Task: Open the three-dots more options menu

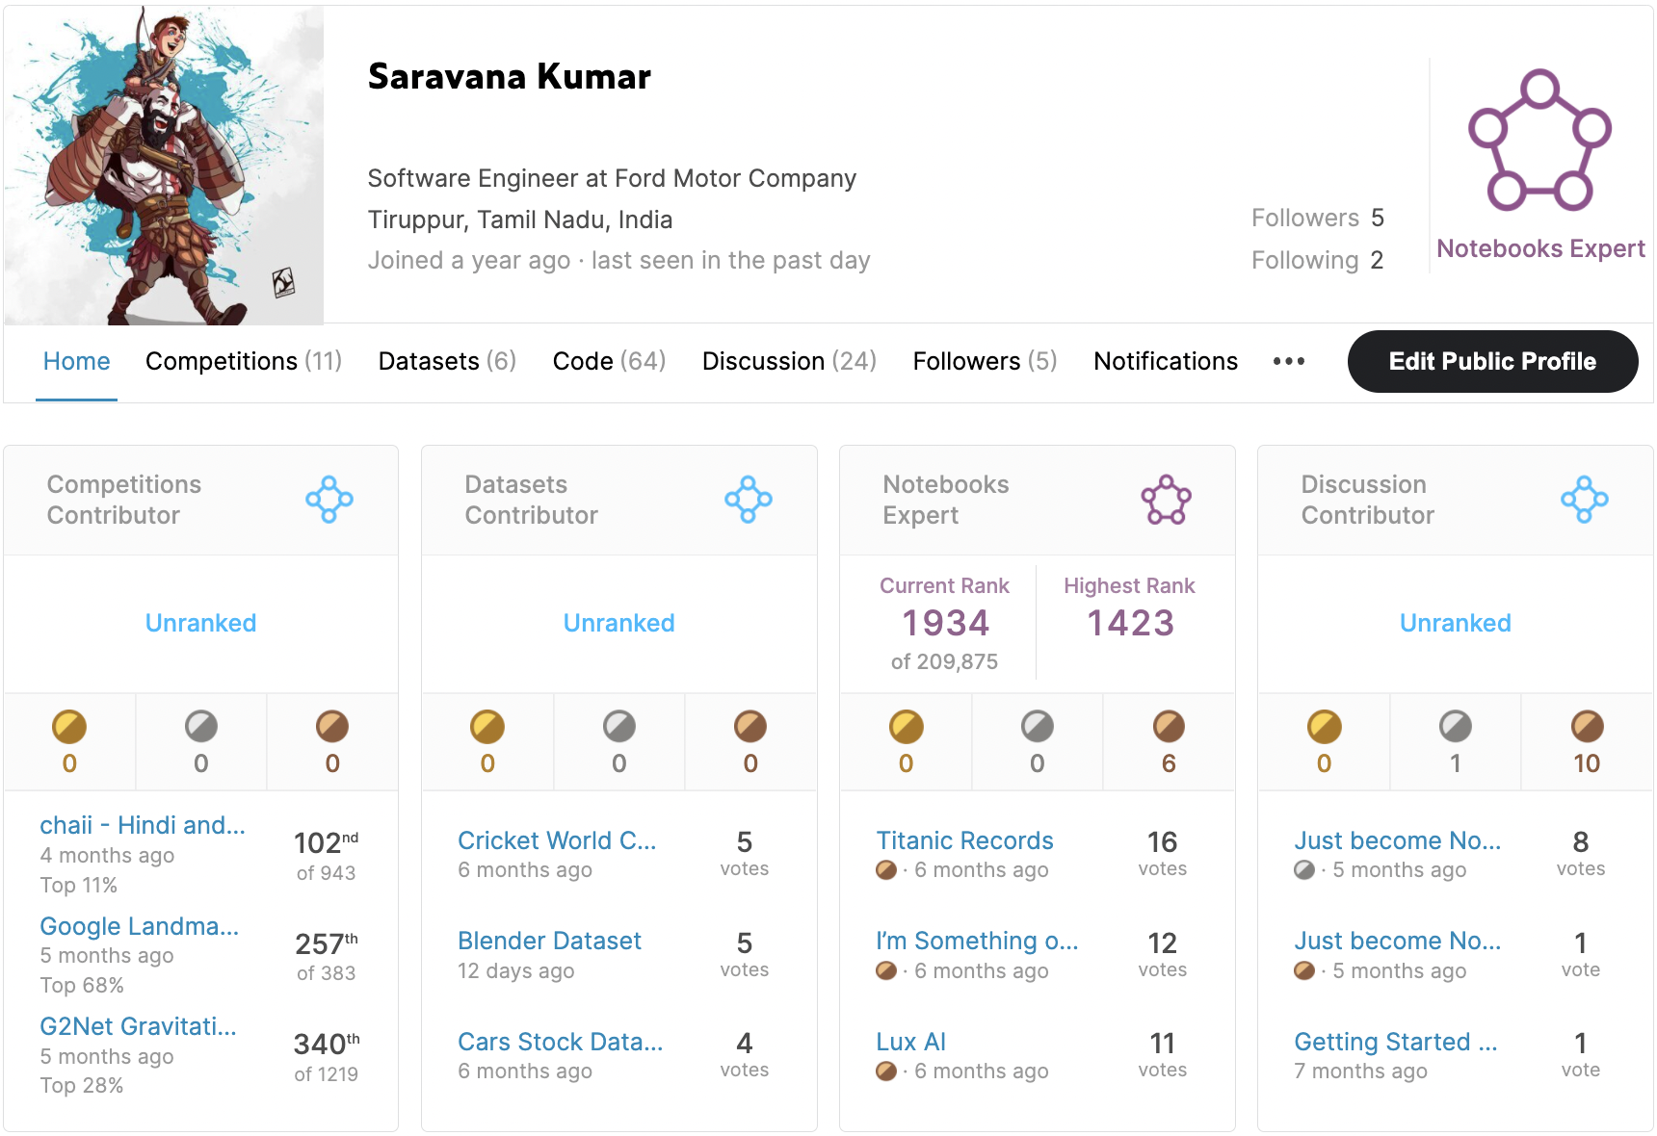Action: point(1289,362)
